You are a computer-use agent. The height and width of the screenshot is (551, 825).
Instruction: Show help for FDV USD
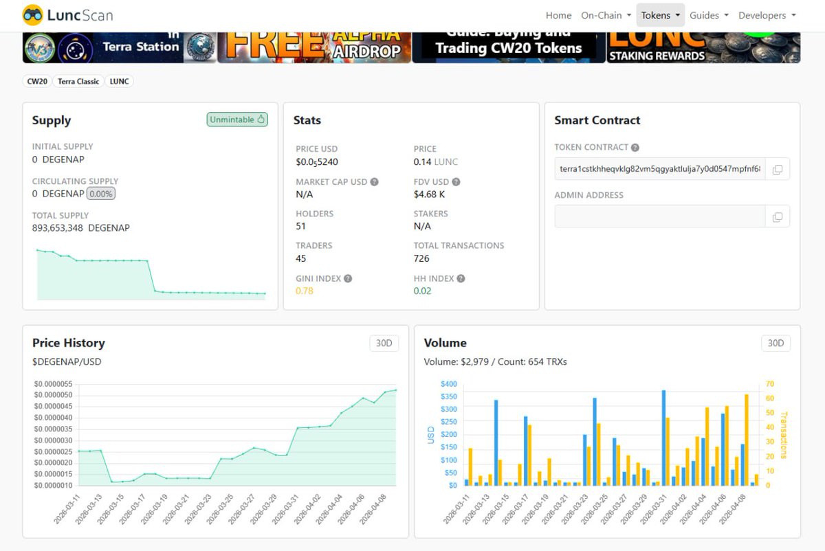tap(456, 182)
